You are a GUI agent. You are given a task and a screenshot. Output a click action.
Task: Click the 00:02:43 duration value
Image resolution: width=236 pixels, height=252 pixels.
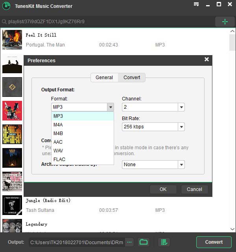[109, 44]
